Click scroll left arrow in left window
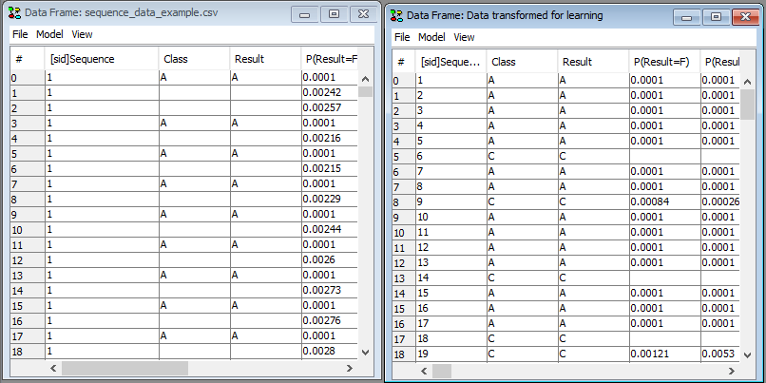 click(54, 368)
